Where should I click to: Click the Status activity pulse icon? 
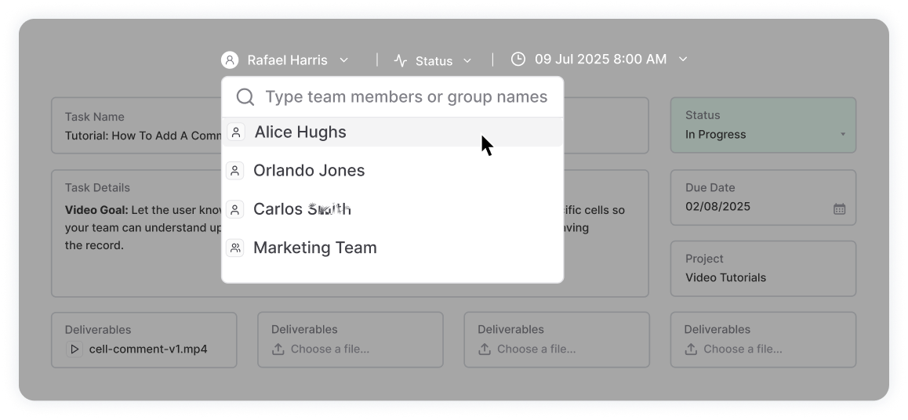(401, 60)
